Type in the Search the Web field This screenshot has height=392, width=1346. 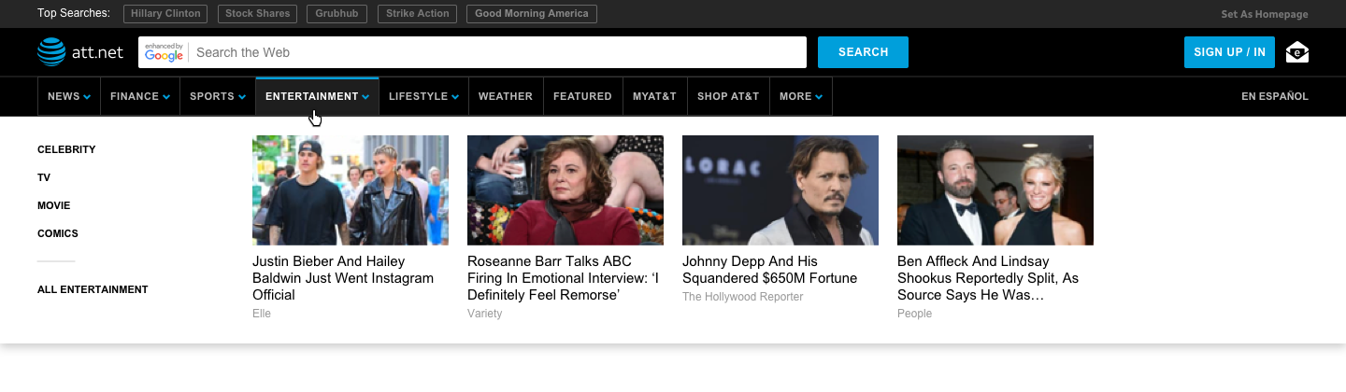pyautogui.click(x=495, y=52)
